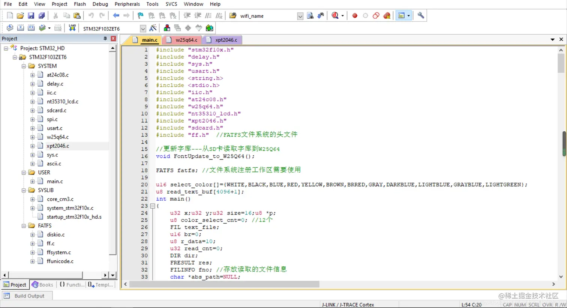Comment out the selection icon
This screenshot has width=567, height=308.
(x=208, y=16)
